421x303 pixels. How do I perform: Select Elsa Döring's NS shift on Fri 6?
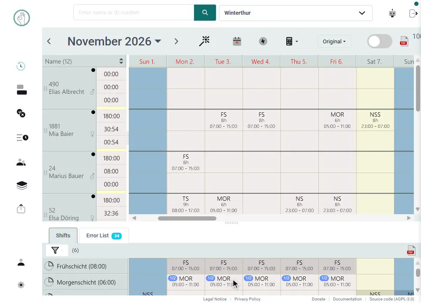337,204
